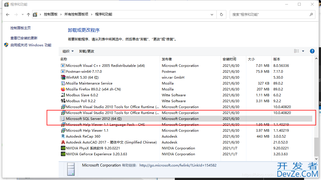This screenshot has width=321, height=180.
Task: Open the recent locations dropdown arrow
Action: click(23, 15)
